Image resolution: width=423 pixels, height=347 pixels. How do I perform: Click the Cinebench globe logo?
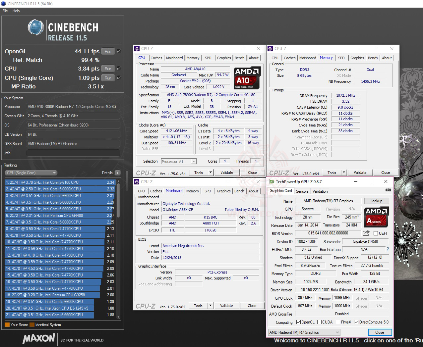point(36,27)
